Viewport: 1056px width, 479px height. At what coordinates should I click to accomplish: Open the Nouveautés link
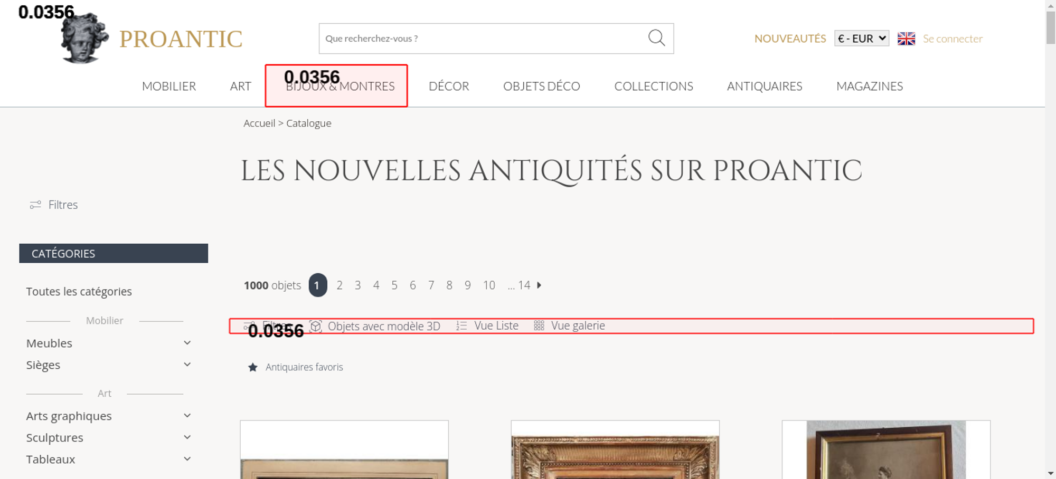[x=790, y=39]
